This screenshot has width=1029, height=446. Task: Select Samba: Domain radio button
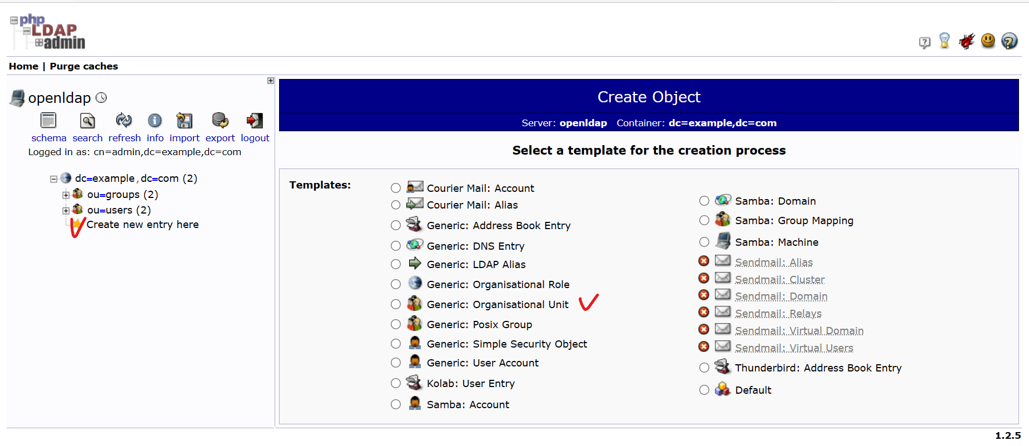click(x=704, y=201)
